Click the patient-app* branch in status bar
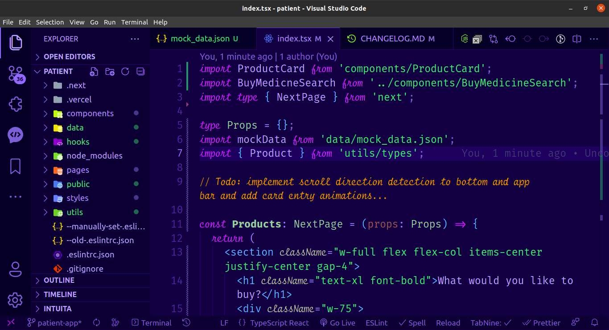The height and width of the screenshot is (330, 609). coord(54,323)
